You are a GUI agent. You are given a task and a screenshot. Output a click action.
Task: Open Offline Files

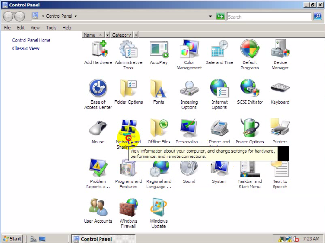tap(159, 132)
